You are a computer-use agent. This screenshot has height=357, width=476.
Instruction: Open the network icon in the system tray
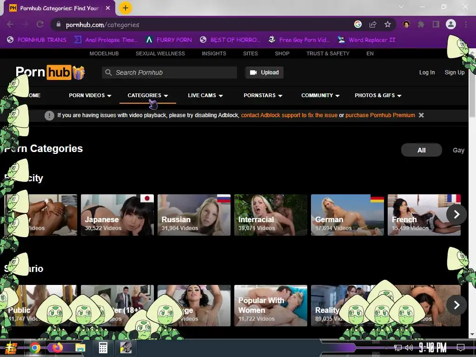tap(398, 348)
